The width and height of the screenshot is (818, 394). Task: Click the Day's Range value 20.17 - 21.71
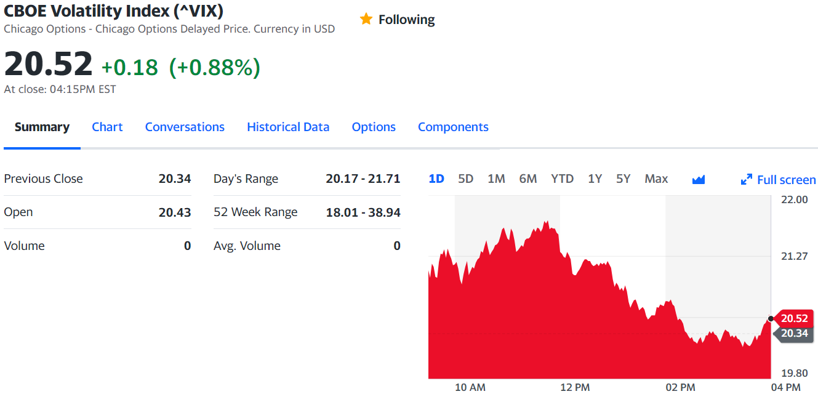(363, 179)
